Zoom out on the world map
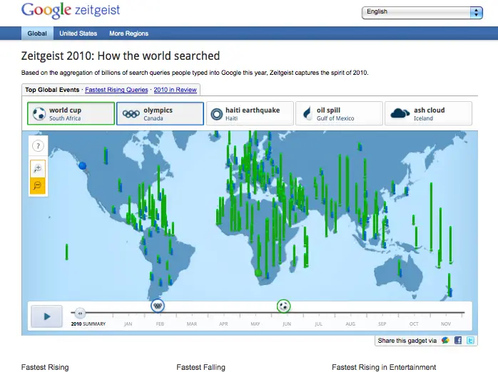Image resolution: width=498 pixels, height=372 pixels. click(38, 186)
